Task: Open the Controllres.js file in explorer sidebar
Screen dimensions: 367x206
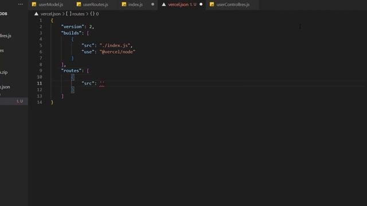Action: [6, 35]
